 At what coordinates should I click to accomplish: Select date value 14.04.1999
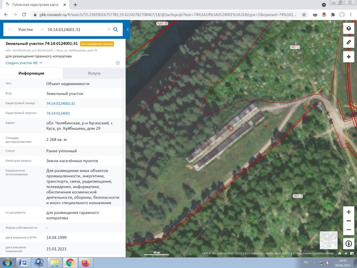(x=56, y=237)
